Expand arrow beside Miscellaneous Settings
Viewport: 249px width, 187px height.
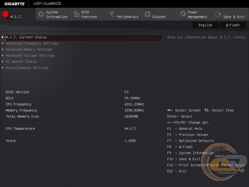point(3,68)
